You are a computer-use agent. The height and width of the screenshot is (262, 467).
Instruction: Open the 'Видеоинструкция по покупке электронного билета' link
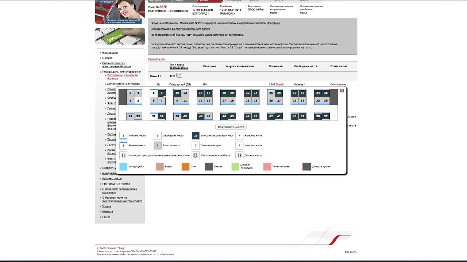click(x=180, y=29)
